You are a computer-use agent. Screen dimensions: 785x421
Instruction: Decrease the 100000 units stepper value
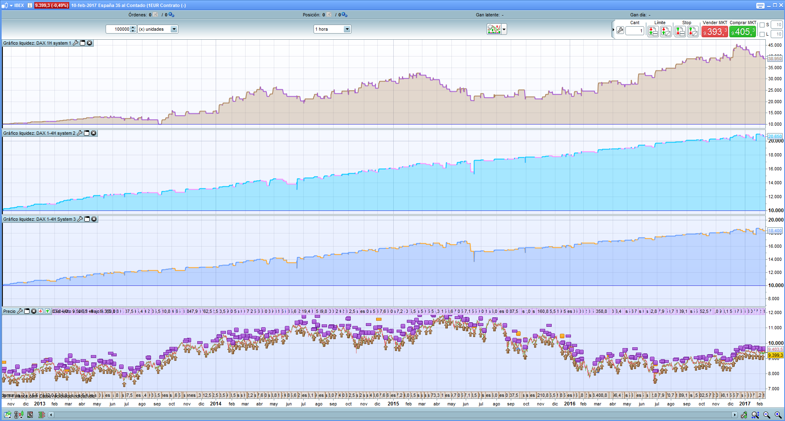[133, 31]
